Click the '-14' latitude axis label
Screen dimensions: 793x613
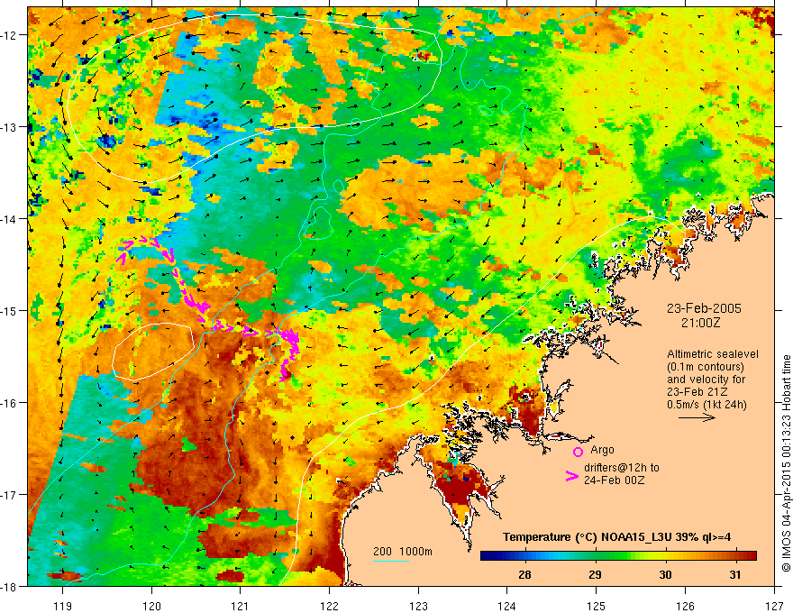[9, 219]
